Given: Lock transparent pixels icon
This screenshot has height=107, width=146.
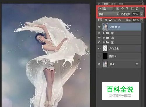Looking at the screenshot, I should [106, 20].
